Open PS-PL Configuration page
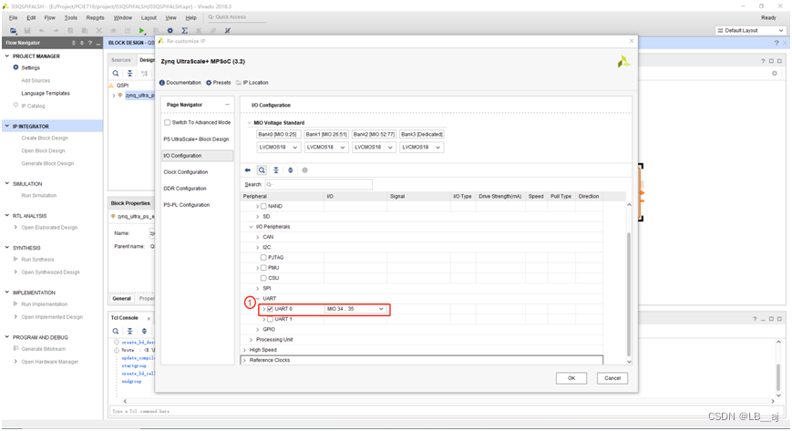Viewport: 792px width, 431px height. (x=187, y=205)
